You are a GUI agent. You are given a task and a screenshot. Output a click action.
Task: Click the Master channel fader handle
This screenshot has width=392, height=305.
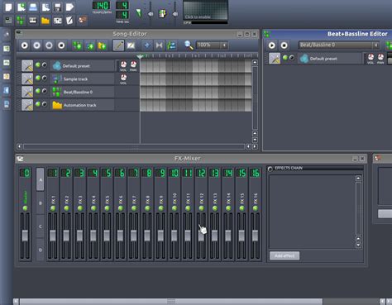pos(25,236)
